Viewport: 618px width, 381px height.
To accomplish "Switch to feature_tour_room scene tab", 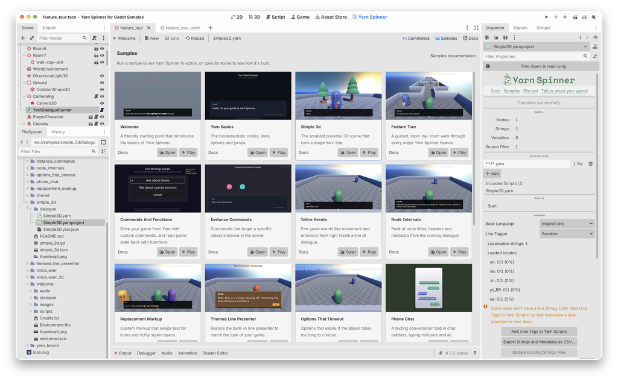I will [x=180, y=28].
